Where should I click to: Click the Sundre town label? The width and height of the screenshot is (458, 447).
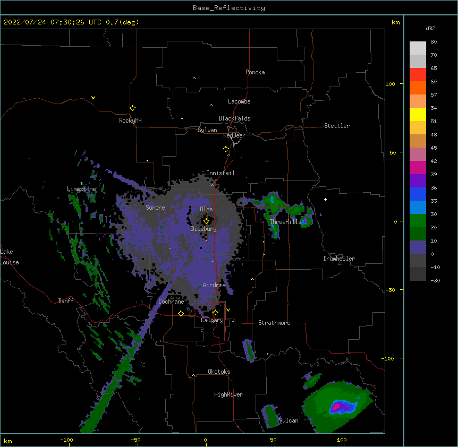tap(155, 208)
